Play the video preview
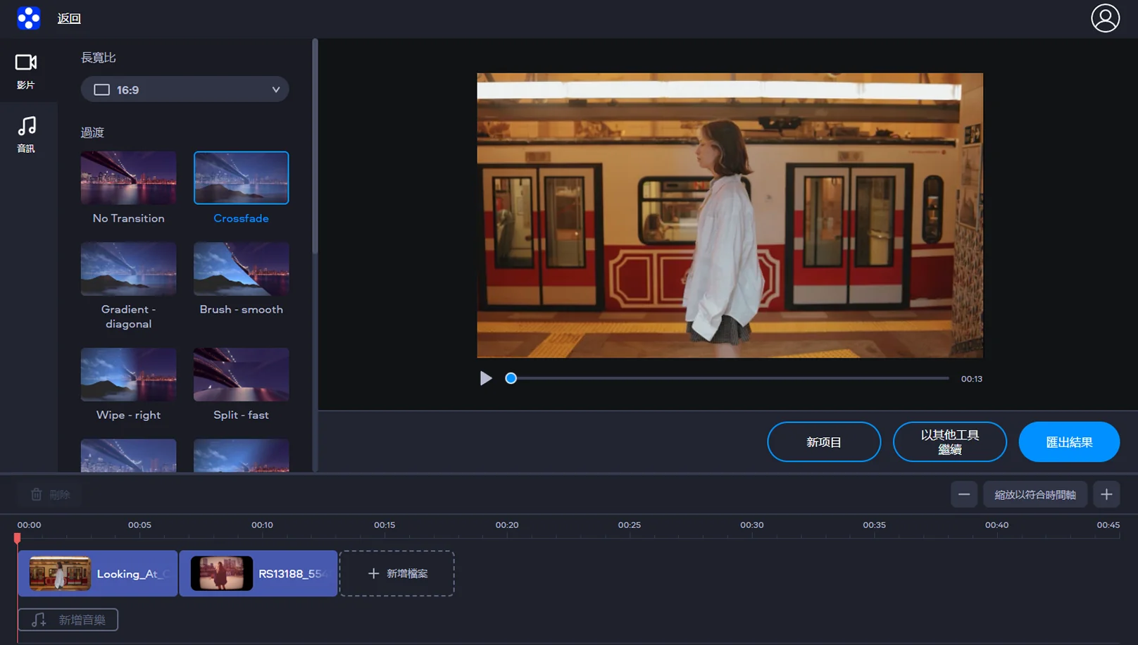Screen dimensions: 1138x645 point(486,379)
